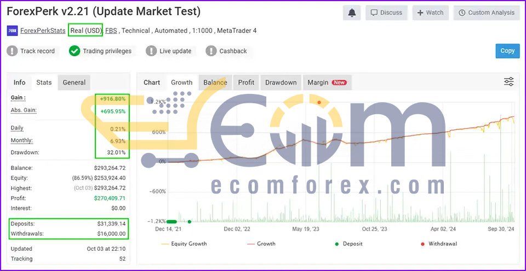Image resolution: width=526 pixels, height=271 pixels.
Task: Switch to the Growth tab
Action: point(182,83)
